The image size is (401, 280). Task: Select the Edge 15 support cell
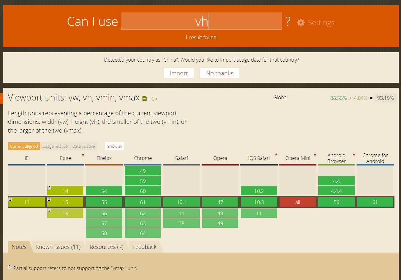click(x=65, y=202)
